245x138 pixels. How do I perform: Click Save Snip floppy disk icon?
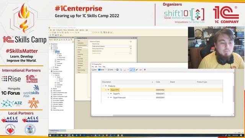point(118,70)
